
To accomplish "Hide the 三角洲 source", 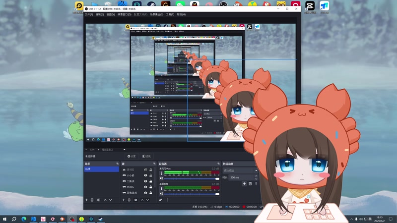I will coord(145,181).
